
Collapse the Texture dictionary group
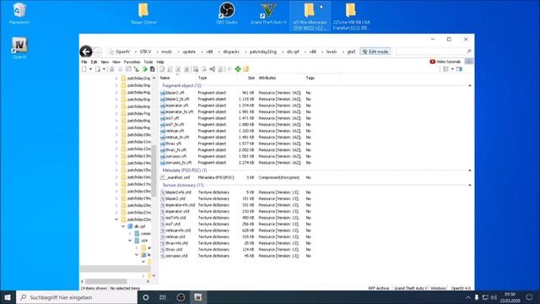[x=470, y=185]
